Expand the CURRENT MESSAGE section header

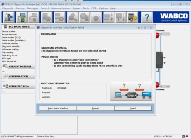pyautogui.click(x=18, y=66)
